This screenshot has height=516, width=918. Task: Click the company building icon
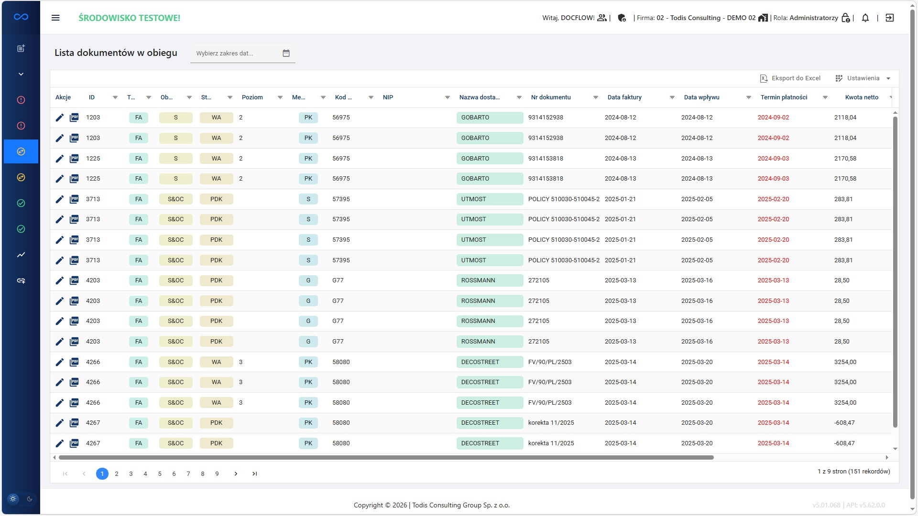tap(763, 18)
